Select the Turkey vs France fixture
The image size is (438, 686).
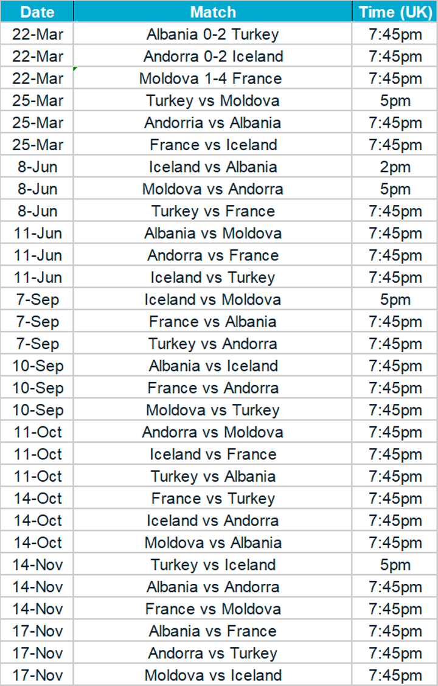pos(212,211)
